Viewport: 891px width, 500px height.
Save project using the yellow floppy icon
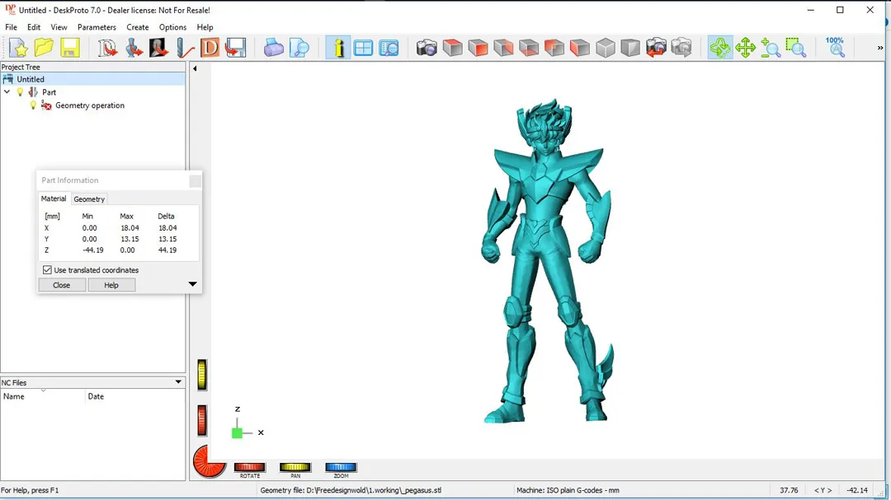70,48
